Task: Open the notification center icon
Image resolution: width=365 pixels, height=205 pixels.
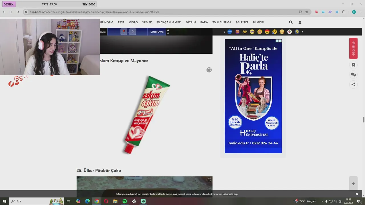Action: click(x=359, y=201)
